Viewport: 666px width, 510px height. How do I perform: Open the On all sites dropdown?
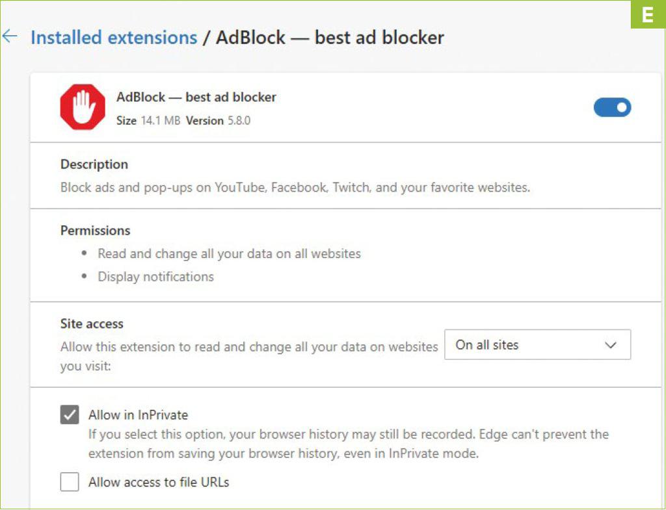tap(537, 344)
